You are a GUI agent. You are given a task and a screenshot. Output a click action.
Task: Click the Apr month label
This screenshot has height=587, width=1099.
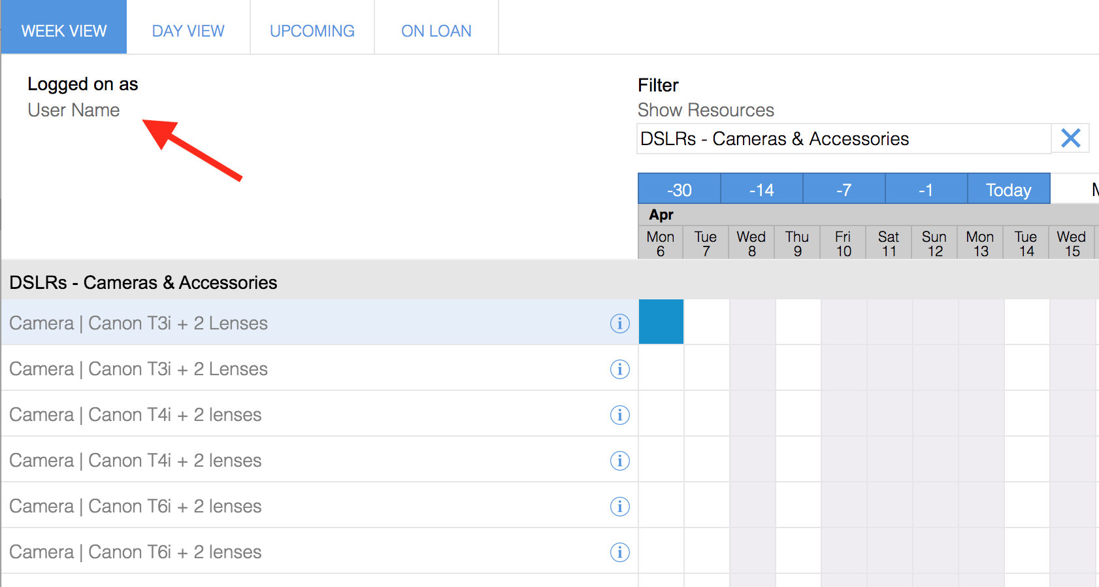pos(661,214)
